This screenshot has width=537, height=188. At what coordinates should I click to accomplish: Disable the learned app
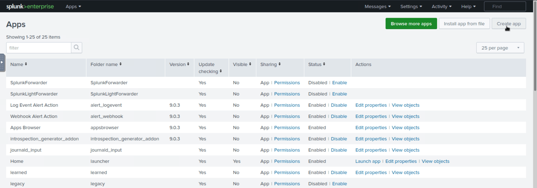[x=339, y=172]
